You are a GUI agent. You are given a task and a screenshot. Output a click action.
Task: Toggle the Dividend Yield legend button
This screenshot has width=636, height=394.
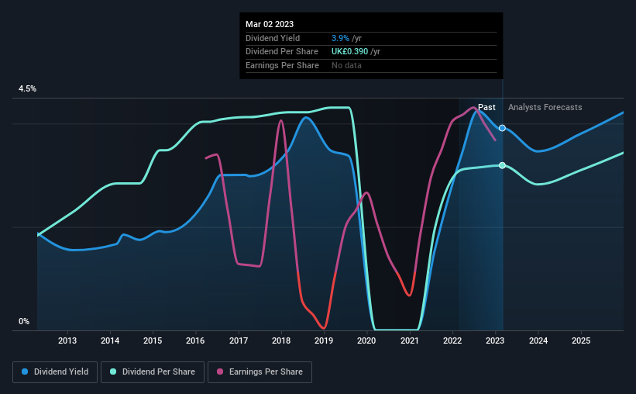click(x=55, y=372)
